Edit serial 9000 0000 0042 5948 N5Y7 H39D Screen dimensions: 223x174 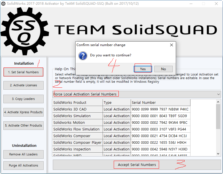click(x=160, y=149)
